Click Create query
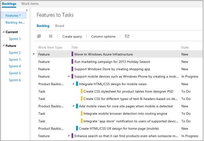 pyautogui.click(x=72, y=36)
